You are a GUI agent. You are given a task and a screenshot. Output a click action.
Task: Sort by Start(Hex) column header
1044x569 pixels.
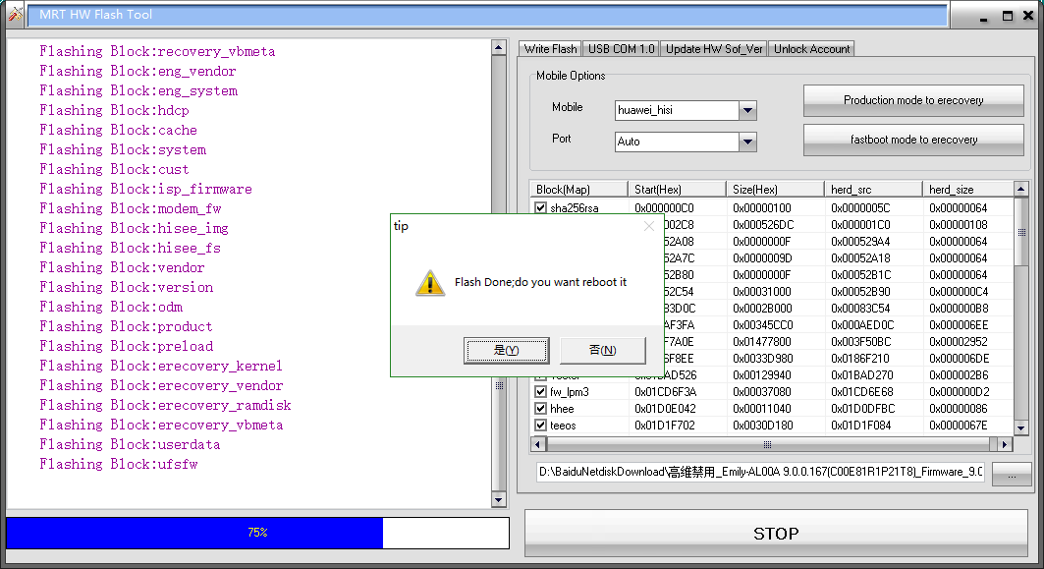[x=677, y=190]
